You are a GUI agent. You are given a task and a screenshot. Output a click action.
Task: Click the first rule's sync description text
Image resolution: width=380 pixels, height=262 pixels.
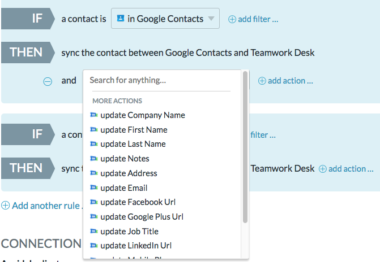(x=188, y=53)
